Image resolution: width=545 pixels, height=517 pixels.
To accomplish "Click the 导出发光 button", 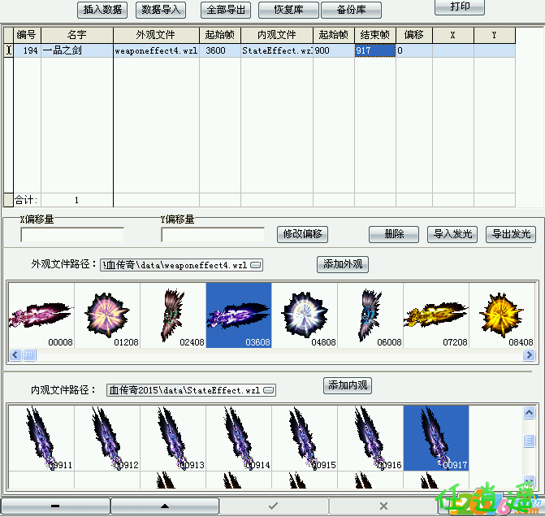I will (511, 234).
